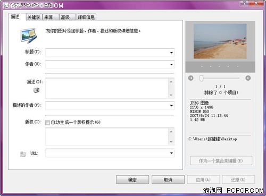Go to the first image with the left round button
This screenshot has height=196, width=266.
(191, 78)
